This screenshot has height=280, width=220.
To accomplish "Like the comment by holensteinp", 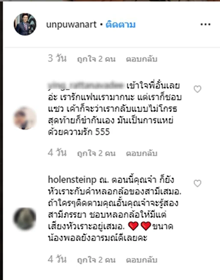I will pyautogui.click(x=198, y=183).
